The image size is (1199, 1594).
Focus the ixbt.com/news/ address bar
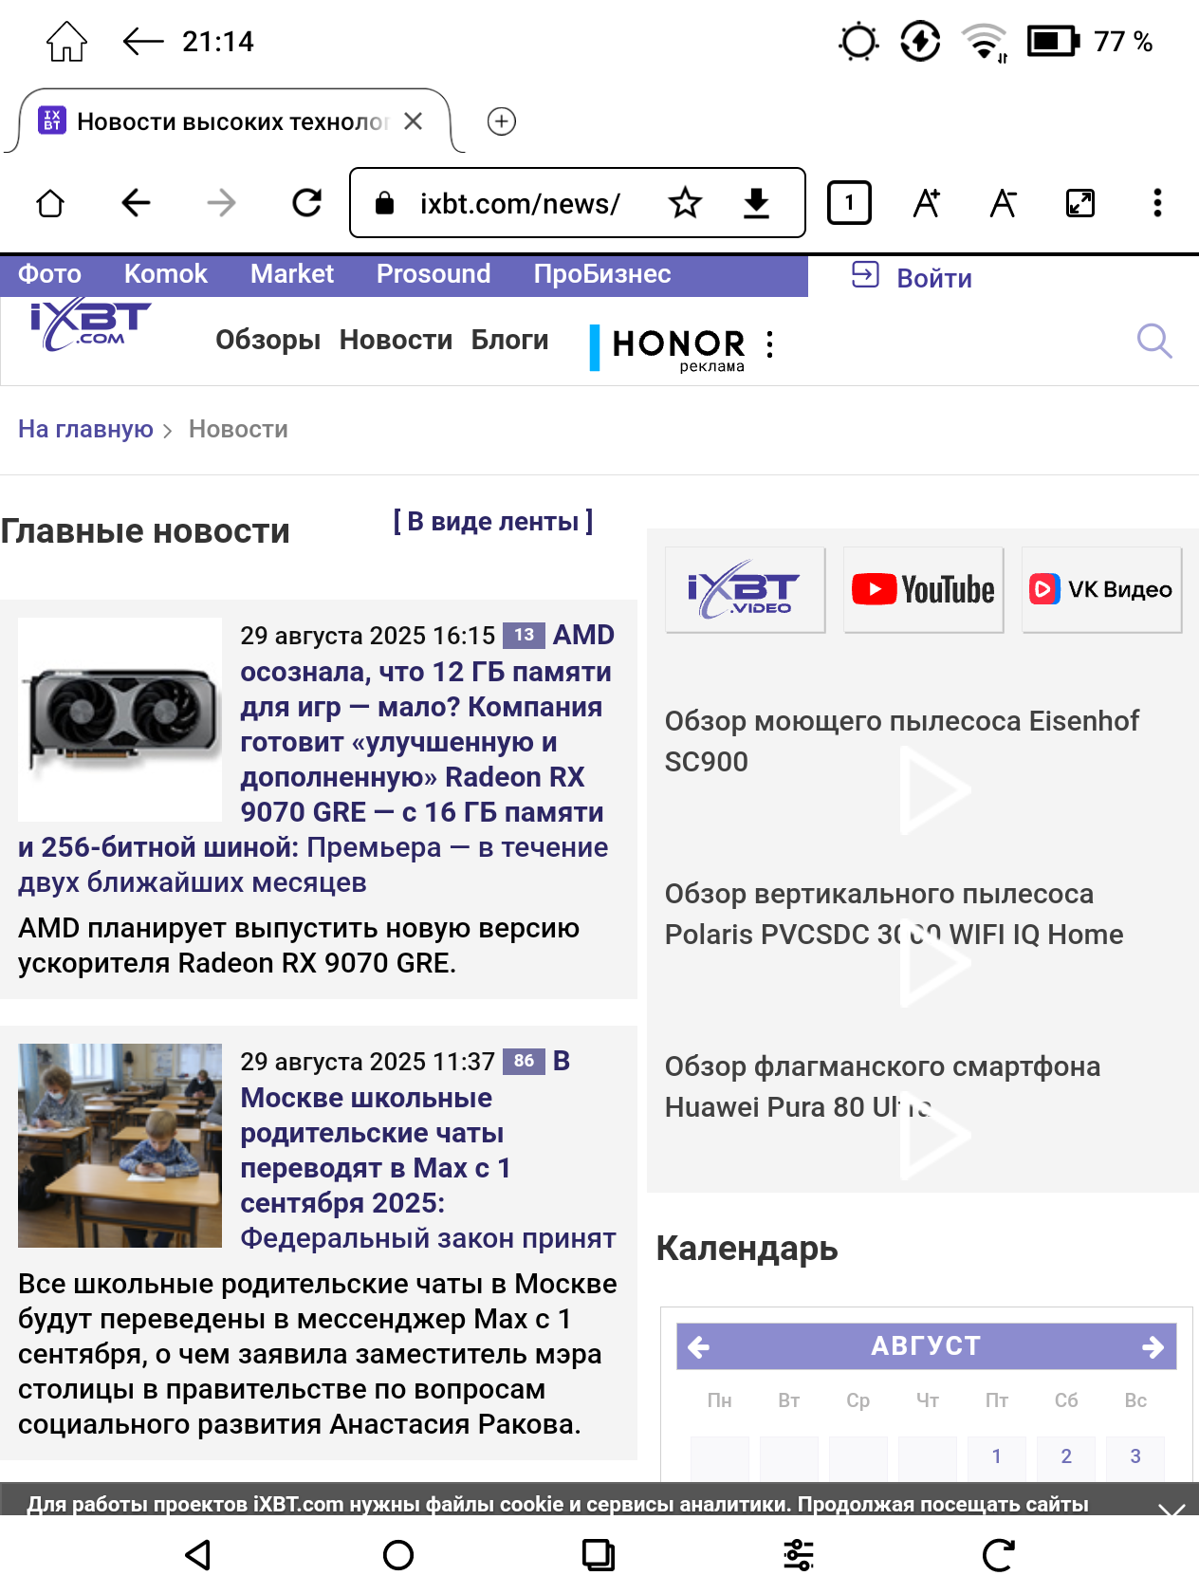coord(520,203)
